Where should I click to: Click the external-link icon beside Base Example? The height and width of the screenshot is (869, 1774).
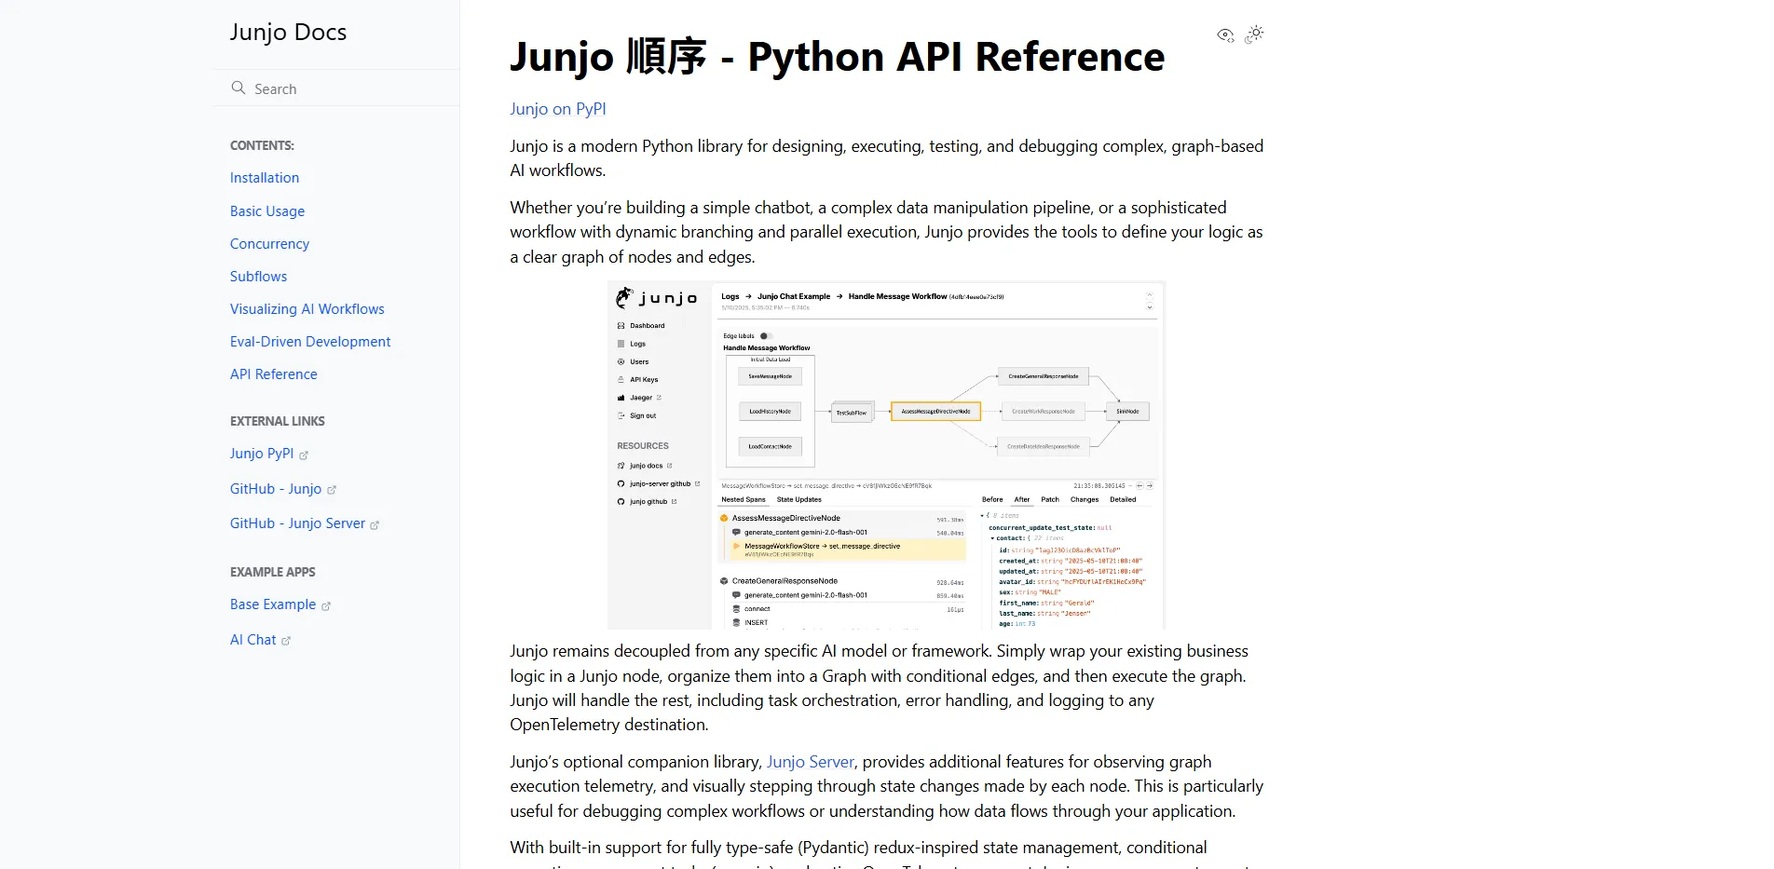click(x=326, y=606)
